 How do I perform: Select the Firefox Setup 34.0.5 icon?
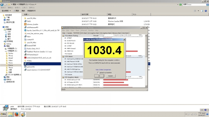tap(25, 49)
